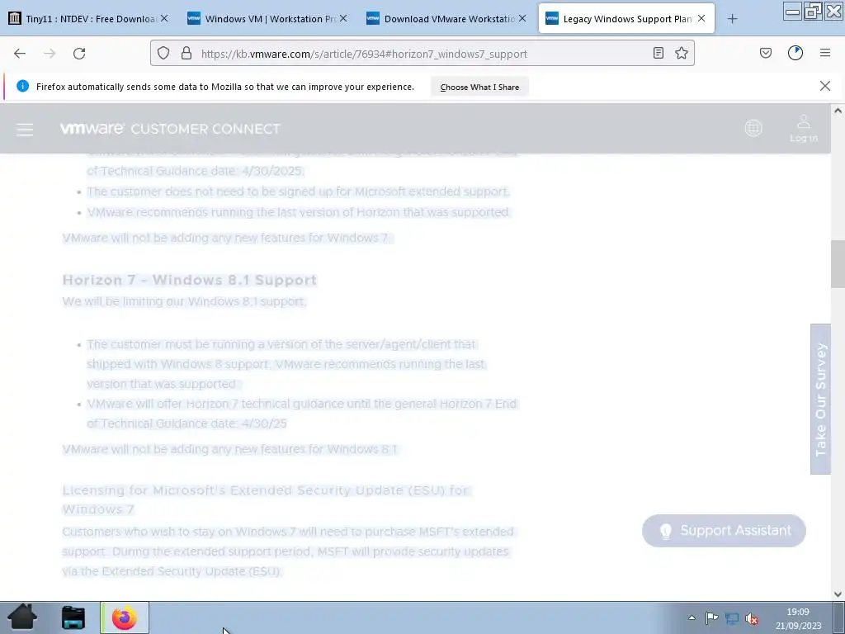845x634 pixels.
Task: Open the network tray icon
Action: point(732,617)
